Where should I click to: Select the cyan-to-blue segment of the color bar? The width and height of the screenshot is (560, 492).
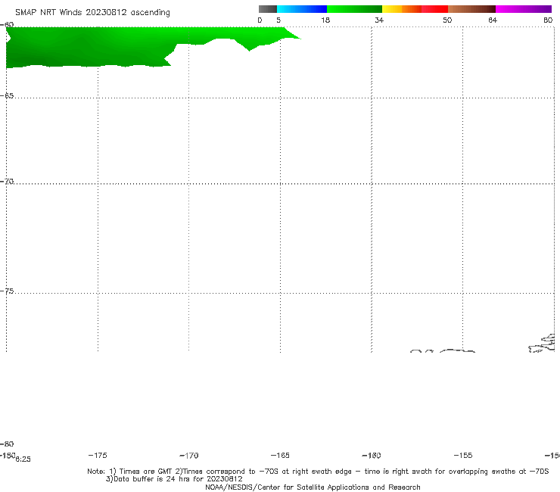(302, 9)
